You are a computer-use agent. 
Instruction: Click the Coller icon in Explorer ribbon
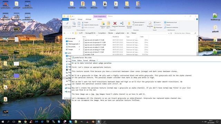click(79, 24)
